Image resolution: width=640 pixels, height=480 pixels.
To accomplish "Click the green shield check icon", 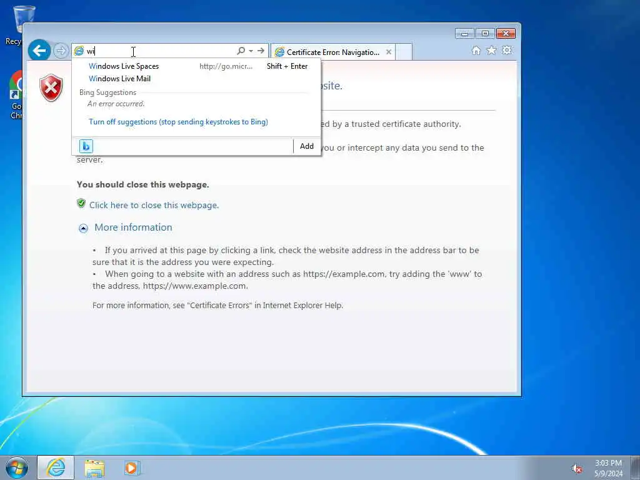I will tap(81, 203).
